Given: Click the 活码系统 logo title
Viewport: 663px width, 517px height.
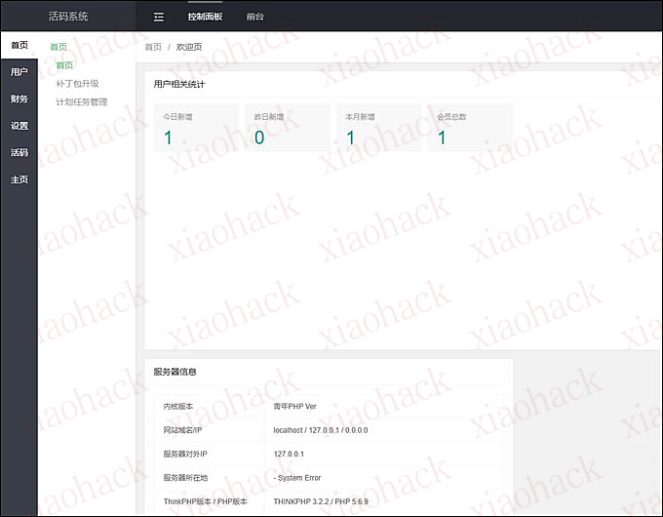Looking at the screenshot, I should pyautogui.click(x=68, y=17).
